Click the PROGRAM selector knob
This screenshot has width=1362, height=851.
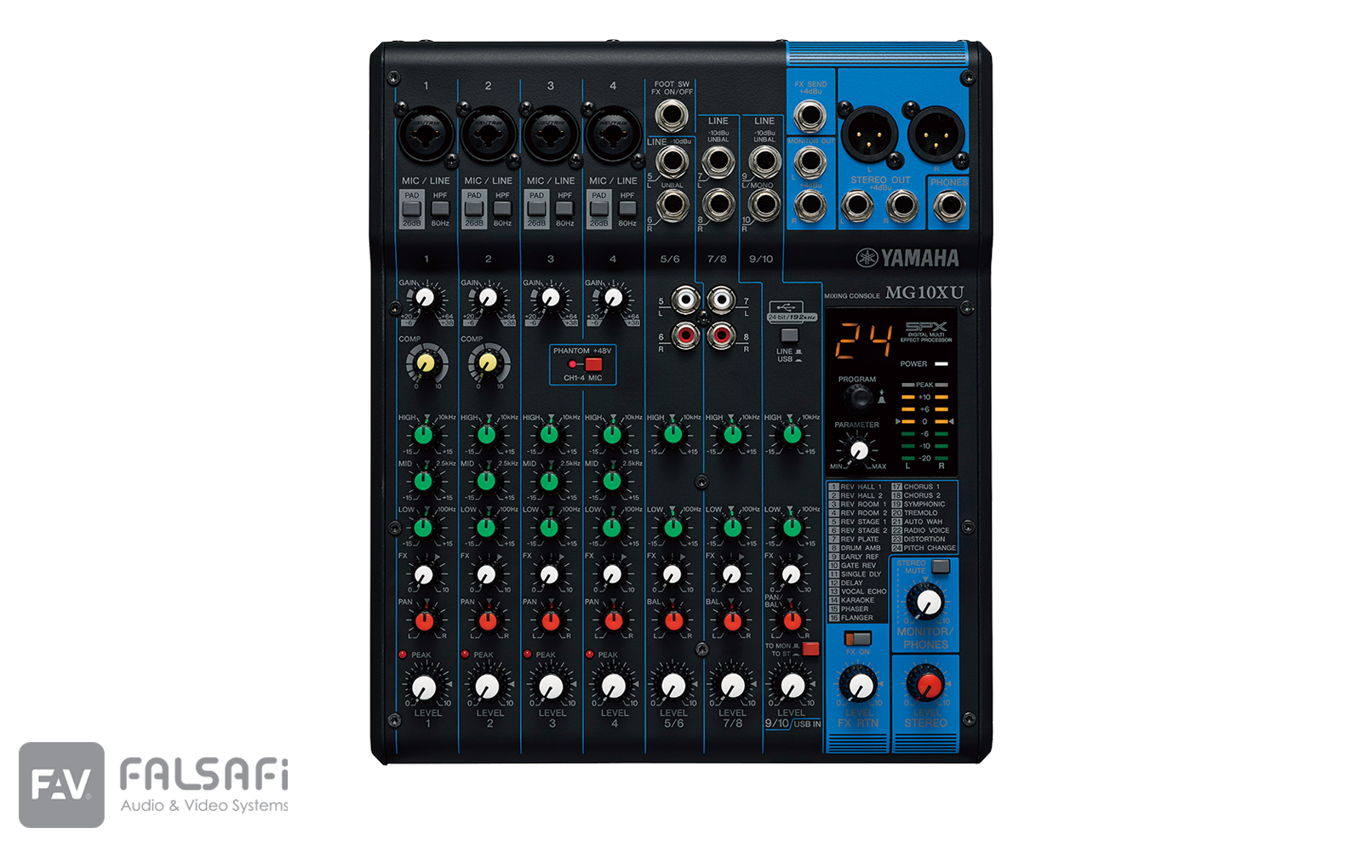(x=858, y=397)
